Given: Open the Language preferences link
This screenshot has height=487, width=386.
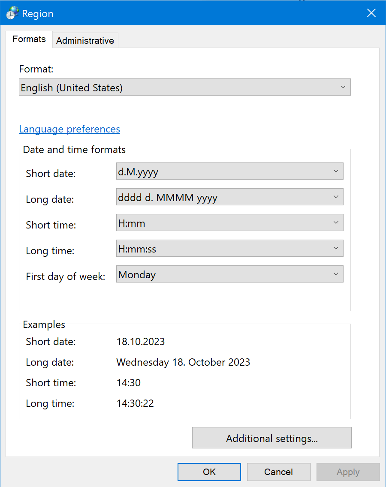Looking at the screenshot, I should 69,129.
